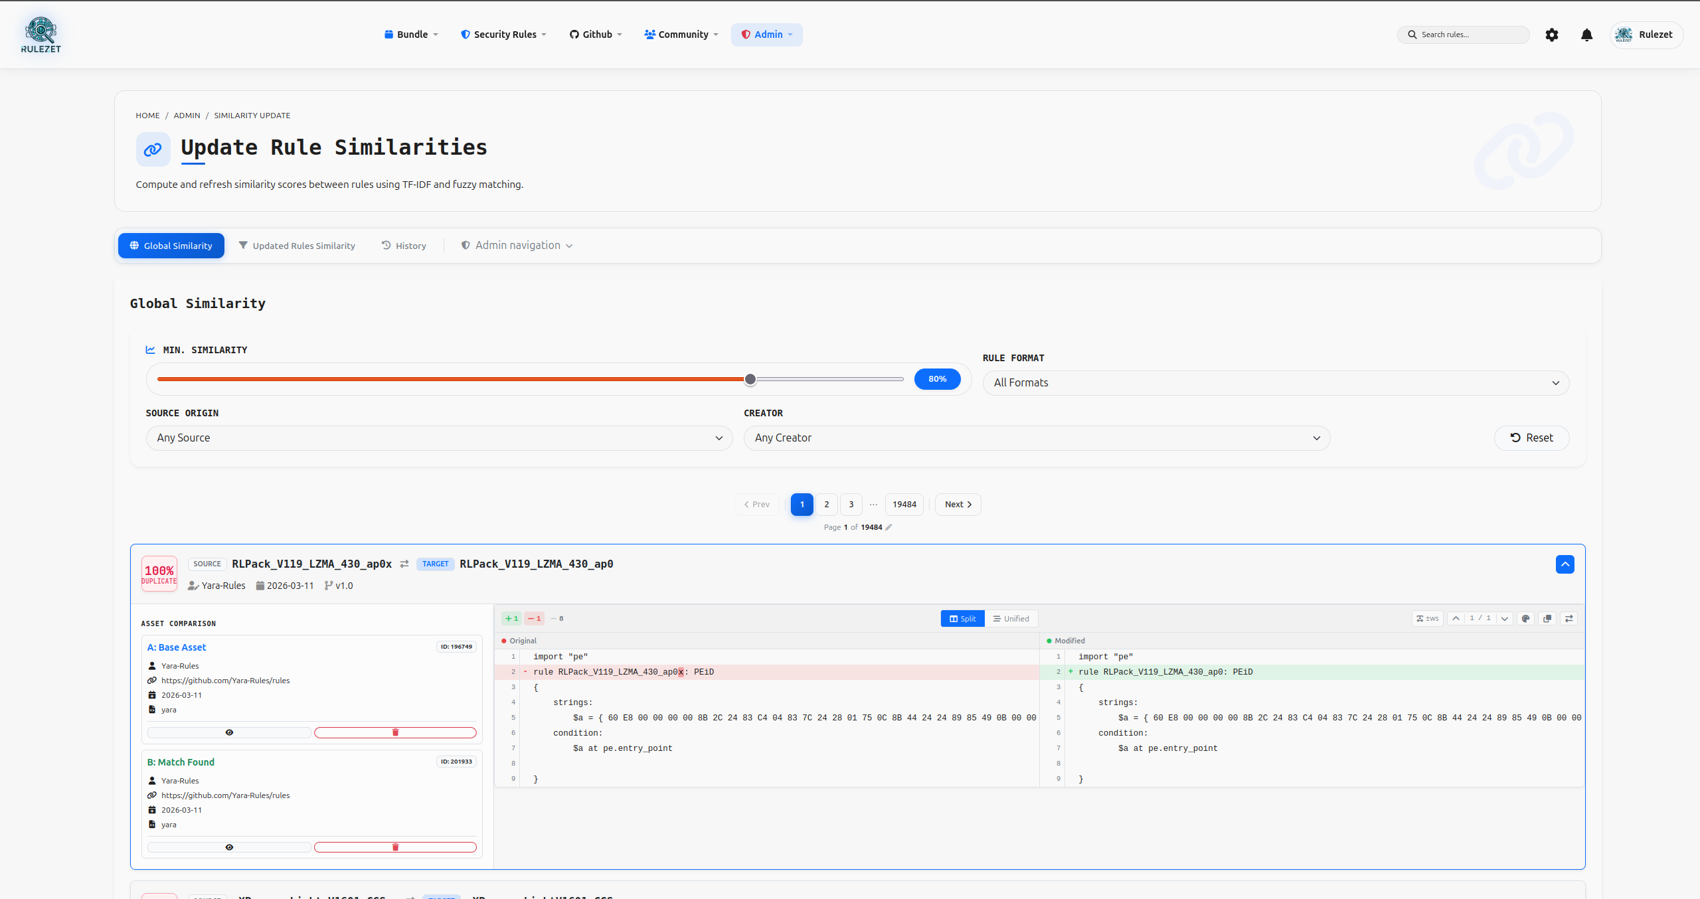Open the Admin menu in the top bar

pyautogui.click(x=766, y=35)
